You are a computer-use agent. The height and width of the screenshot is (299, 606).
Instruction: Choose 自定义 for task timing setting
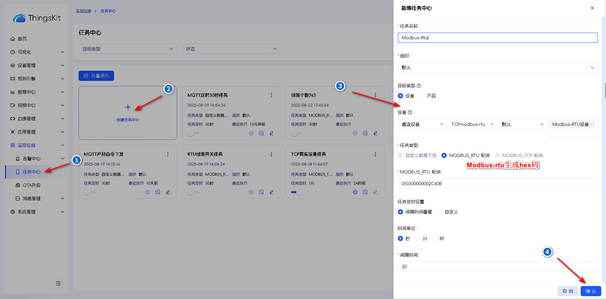tap(440, 212)
